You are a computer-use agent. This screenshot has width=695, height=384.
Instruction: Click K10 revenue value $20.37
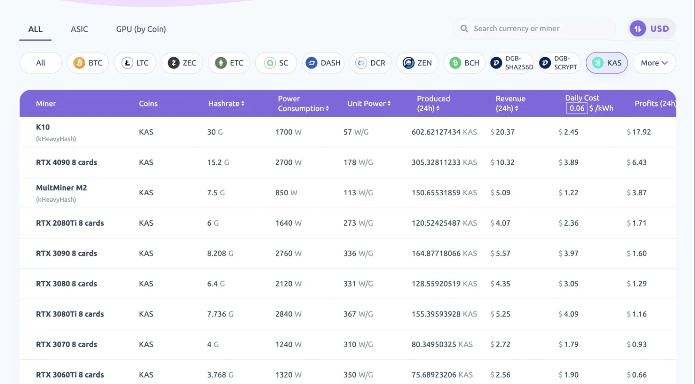tap(502, 132)
